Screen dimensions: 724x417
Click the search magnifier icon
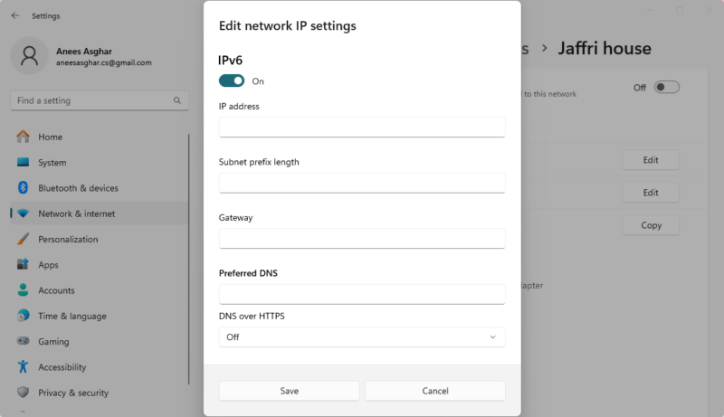pyautogui.click(x=177, y=100)
